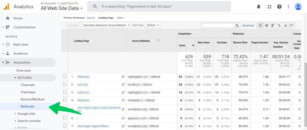
Task: Check the row 3 checkbox
Action: coord(65,93)
